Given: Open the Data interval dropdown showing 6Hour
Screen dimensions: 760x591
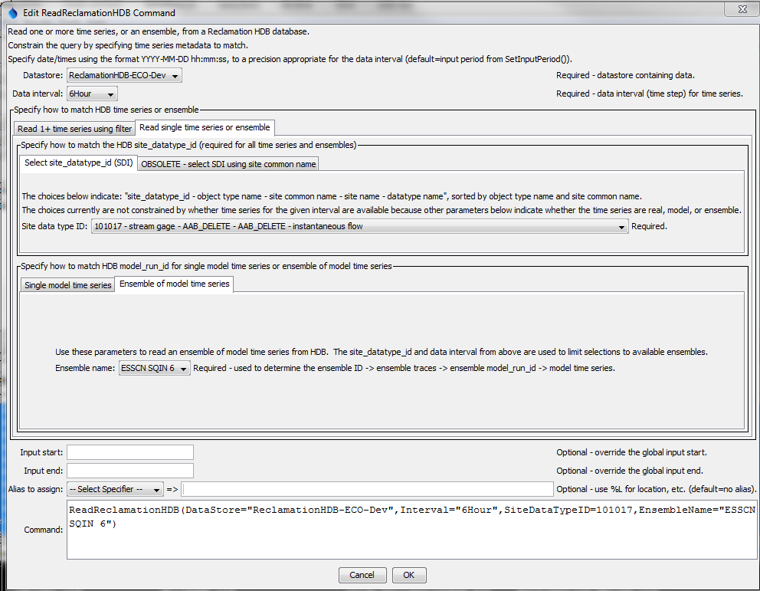Looking at the screenshot, I should pyautogui.click(x=110, y=93).
